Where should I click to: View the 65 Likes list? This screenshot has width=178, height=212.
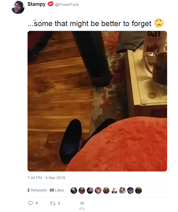57,190
